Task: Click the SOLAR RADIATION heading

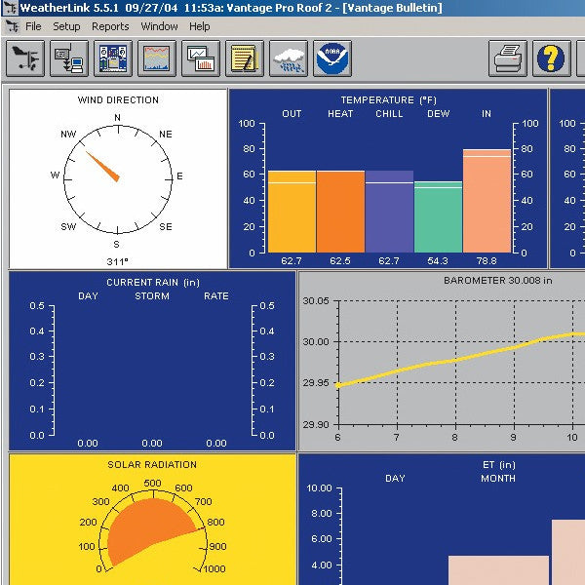Action: click(x=152, y=465)
